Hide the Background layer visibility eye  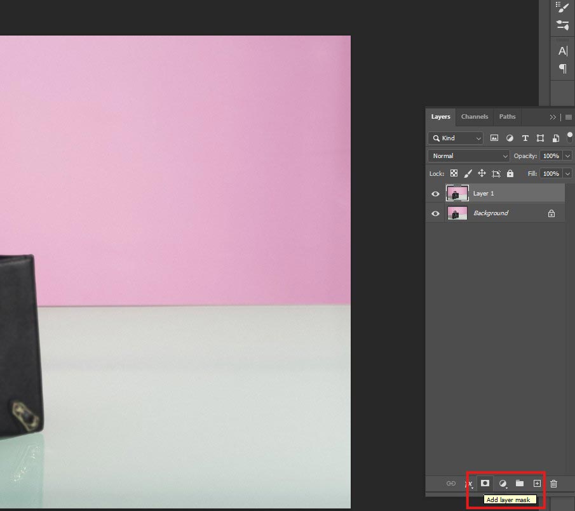[435, 213]
